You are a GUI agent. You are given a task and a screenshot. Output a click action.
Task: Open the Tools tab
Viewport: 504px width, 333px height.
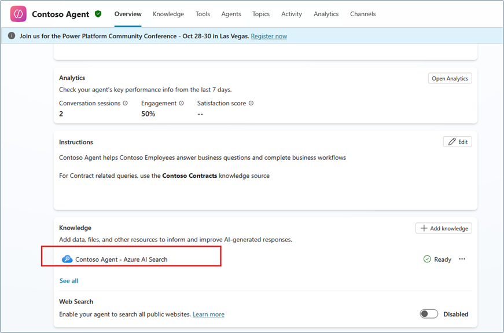point(203,14)
